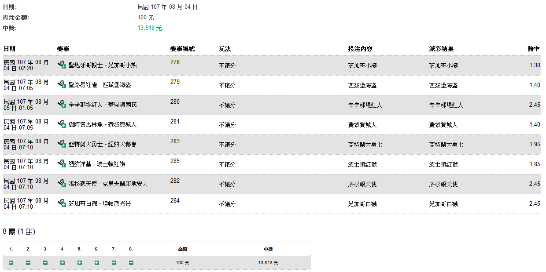Select the 紐約洋基 - 波士頓紅襪 match name
This screenshot has width=546, height=272.
pyautogui.click(x=97, y=164)
